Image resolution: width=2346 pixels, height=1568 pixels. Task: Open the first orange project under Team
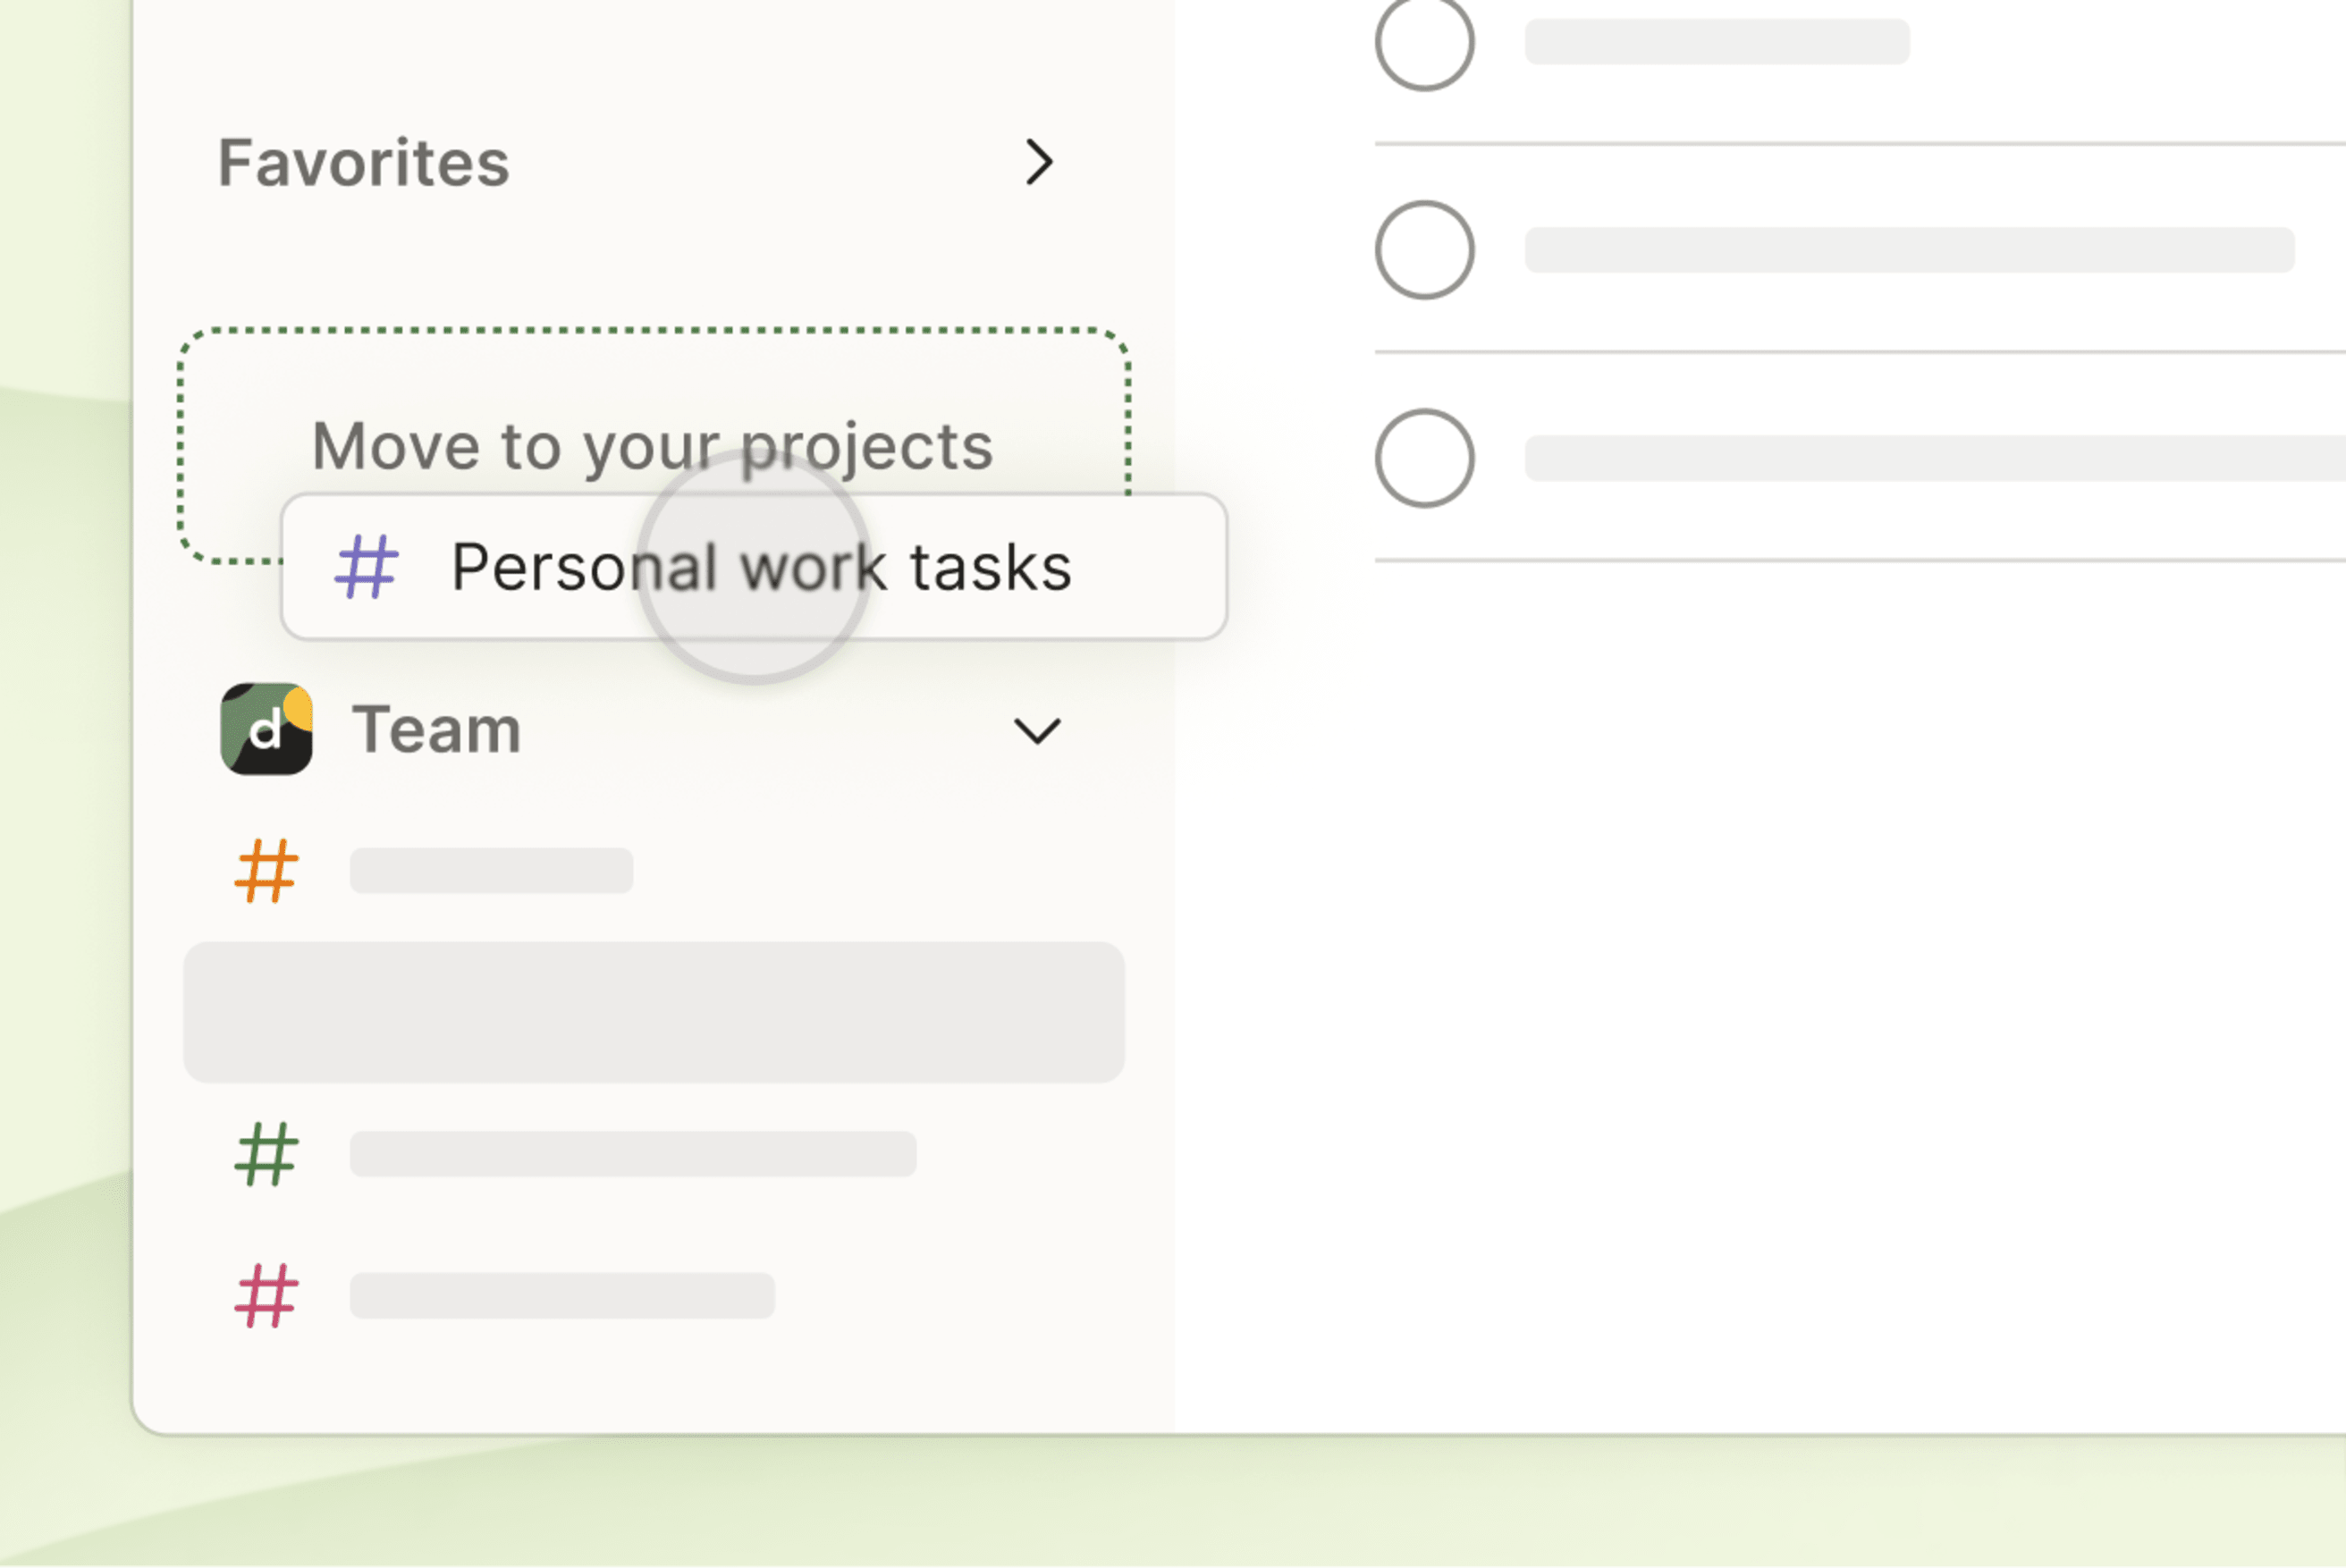coord(490,868)
